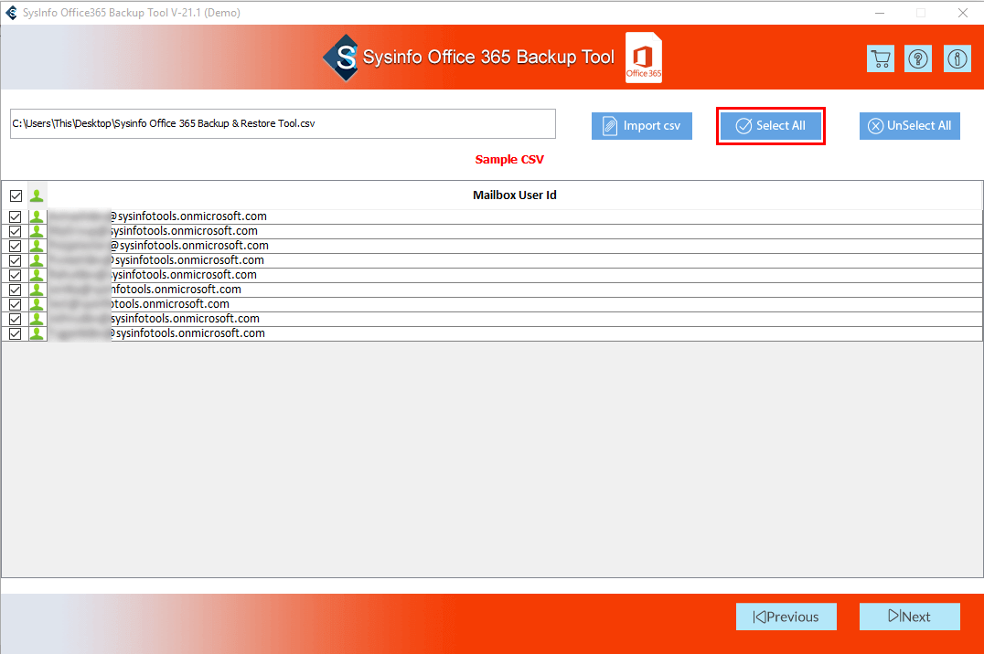Select the first mailbox email address
This screenshot has width=984, height=654.
(157, 216)
